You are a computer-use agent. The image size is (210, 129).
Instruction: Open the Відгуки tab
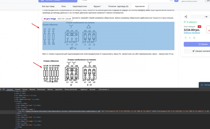coord(97,6)
